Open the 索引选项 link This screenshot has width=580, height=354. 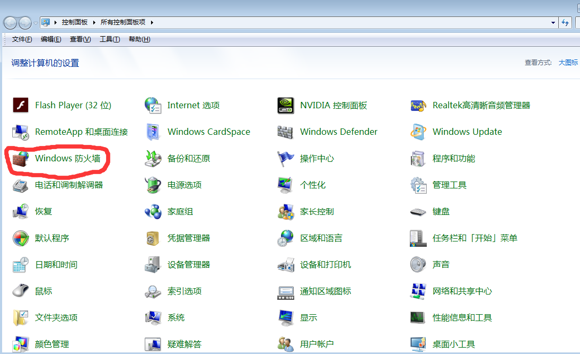pyautogui.click(x=184, y=291)
